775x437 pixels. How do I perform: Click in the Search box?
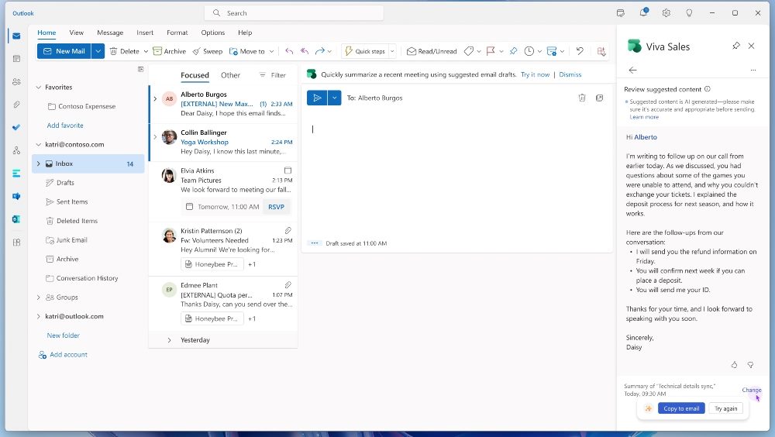tap(294, 13)
